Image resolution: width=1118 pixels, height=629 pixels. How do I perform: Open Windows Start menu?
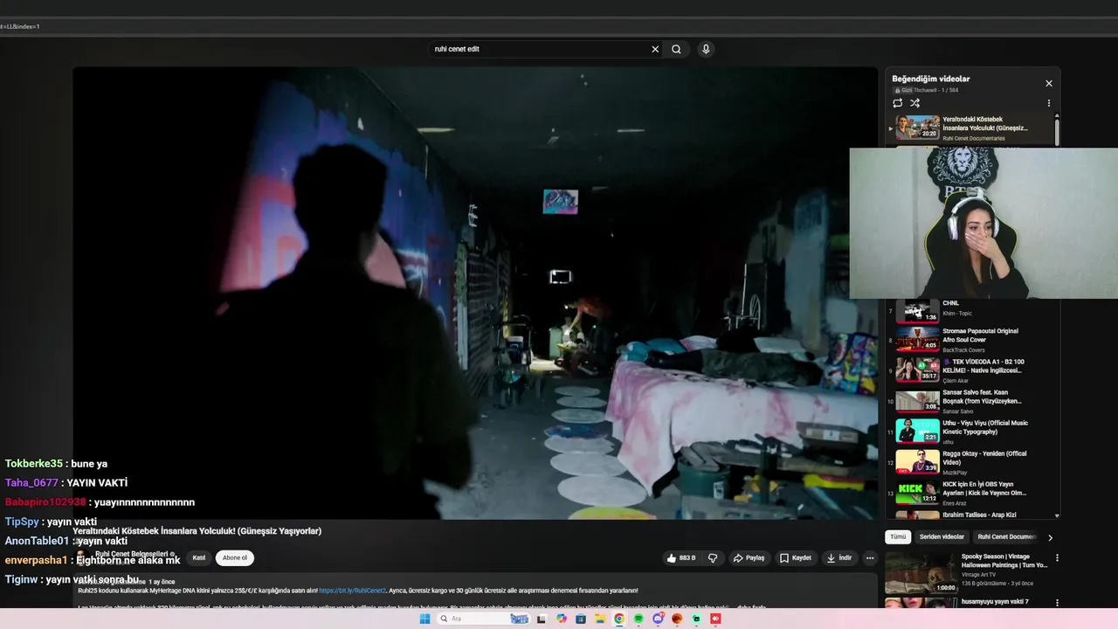click(x=424, y=619)
